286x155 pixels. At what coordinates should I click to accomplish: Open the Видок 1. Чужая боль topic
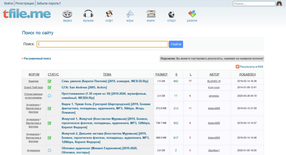(106, 108)
